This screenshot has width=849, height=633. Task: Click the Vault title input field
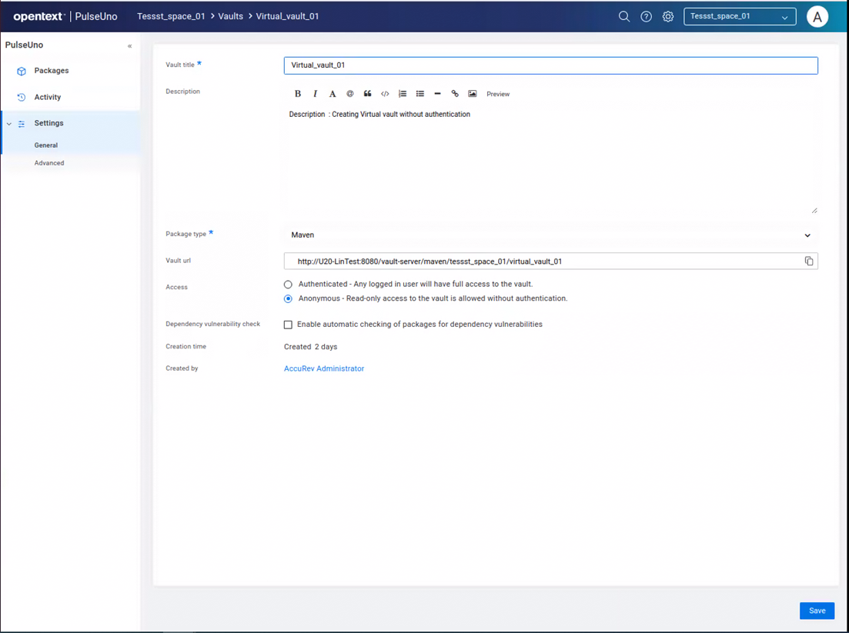point(550,65)
